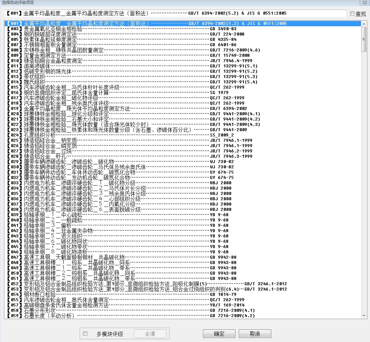This screenshot has height=342, width=370.
Task: Click the list scrollbar up arrow
Action: 364,23
